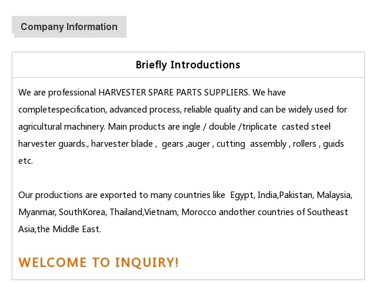Click the country name Egypt
Image resolution: width=373 pixels, height=287 pixels.
tap(241, 195)
